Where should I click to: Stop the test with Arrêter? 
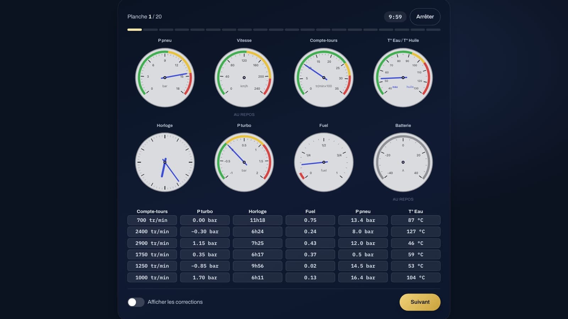click(x=425, y=17)
